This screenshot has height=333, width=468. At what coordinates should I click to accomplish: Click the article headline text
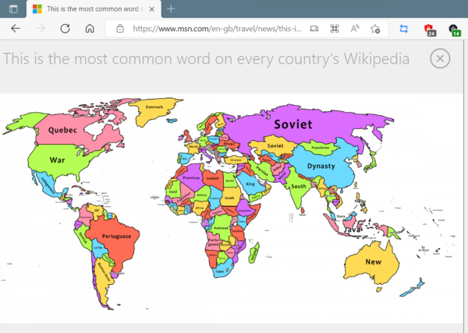[206, 58]
